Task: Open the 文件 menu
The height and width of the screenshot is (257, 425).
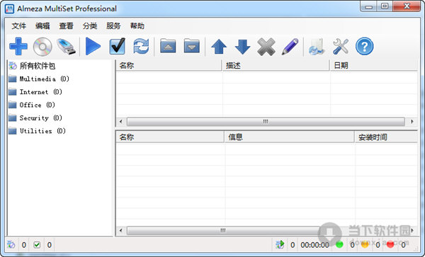Action: 18,26
